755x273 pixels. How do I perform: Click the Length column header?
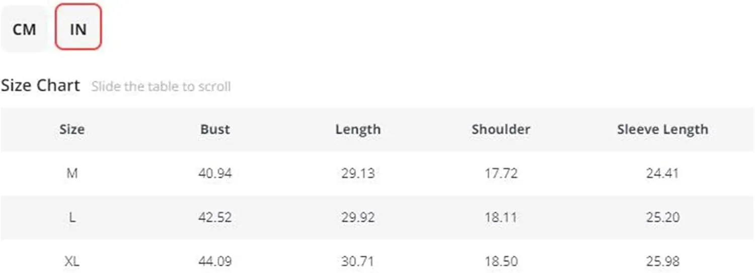point(358,130)
